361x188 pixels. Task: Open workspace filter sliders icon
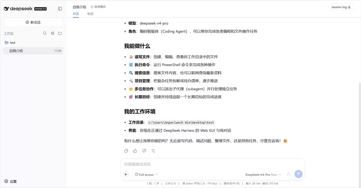click(x=52, y=33)
